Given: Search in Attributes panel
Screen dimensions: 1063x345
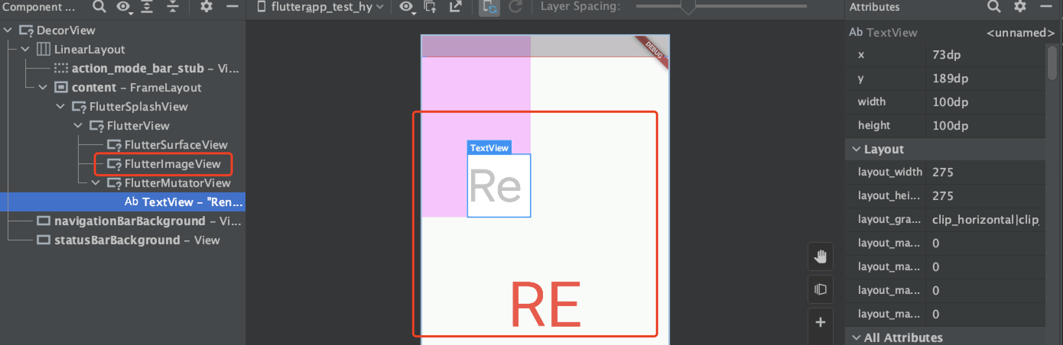Looking at the screenshot, I should 994,6.
